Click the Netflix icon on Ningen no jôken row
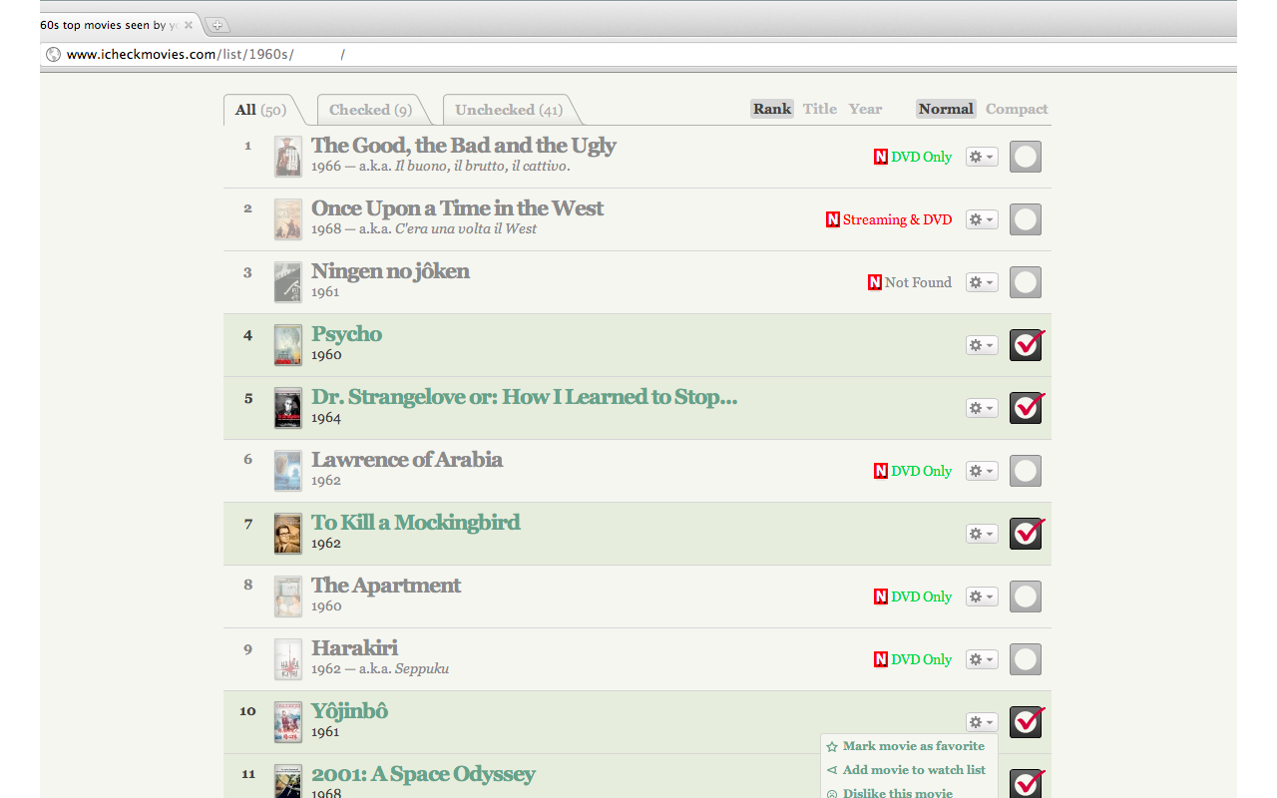This screenshot has width=1277, height=798. [x=874, y=282]
